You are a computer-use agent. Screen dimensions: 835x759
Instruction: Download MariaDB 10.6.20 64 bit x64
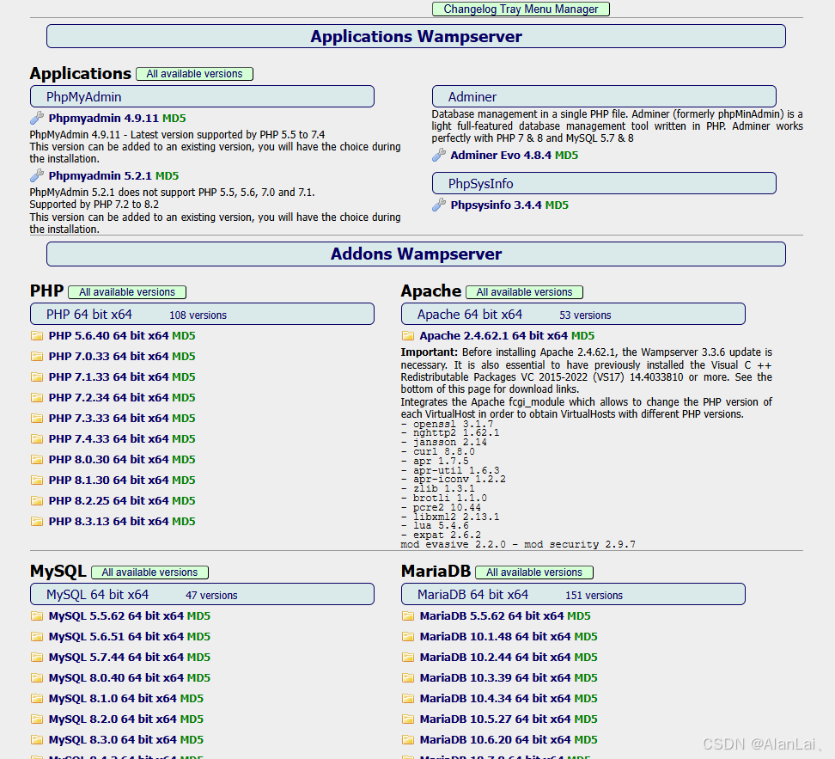pyautogui.click(x=496, y=740)
